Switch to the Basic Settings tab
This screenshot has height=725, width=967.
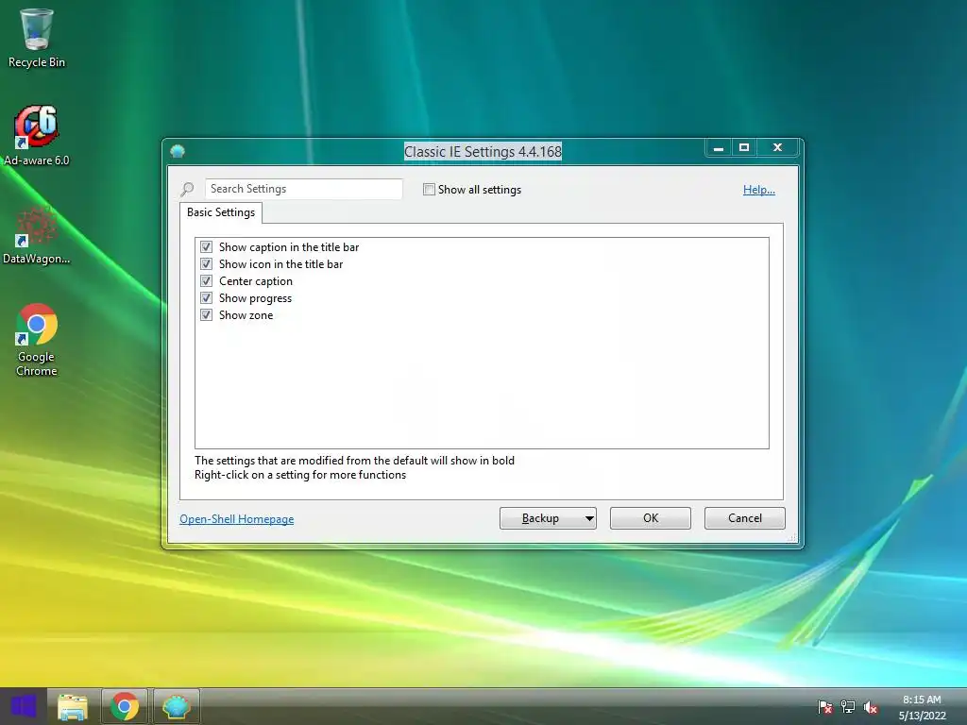pyautogui.click(x=221, y=212)
